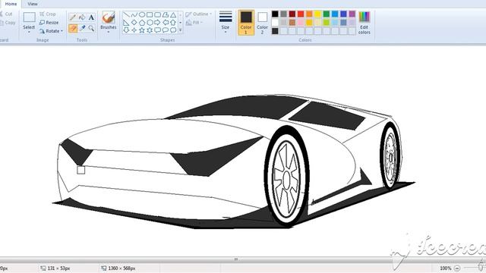Open the Select dropdown arrow
486x273 pixels.
(29, 32)
